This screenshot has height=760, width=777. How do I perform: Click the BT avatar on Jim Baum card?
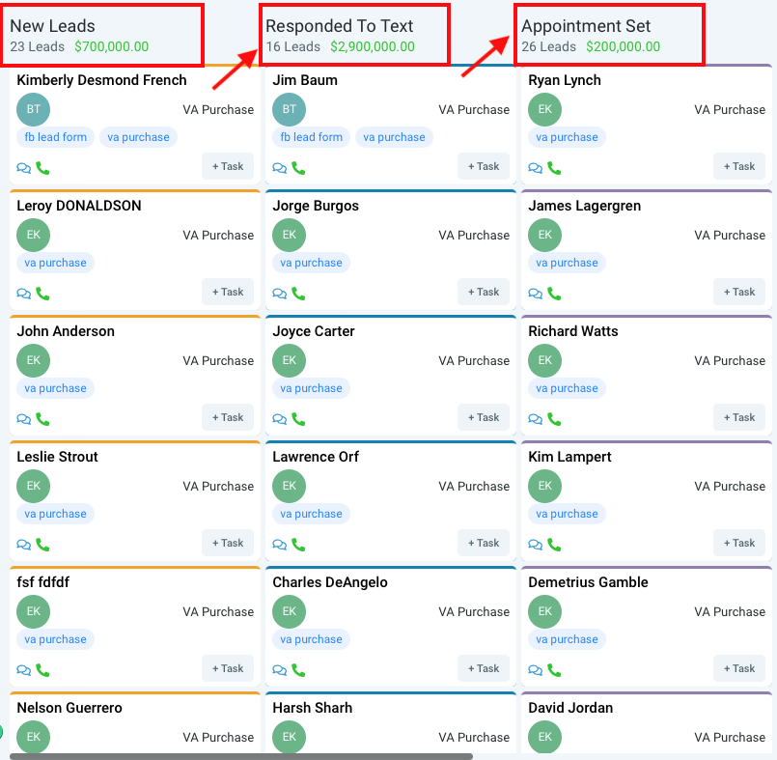click(x=289, y=109)
